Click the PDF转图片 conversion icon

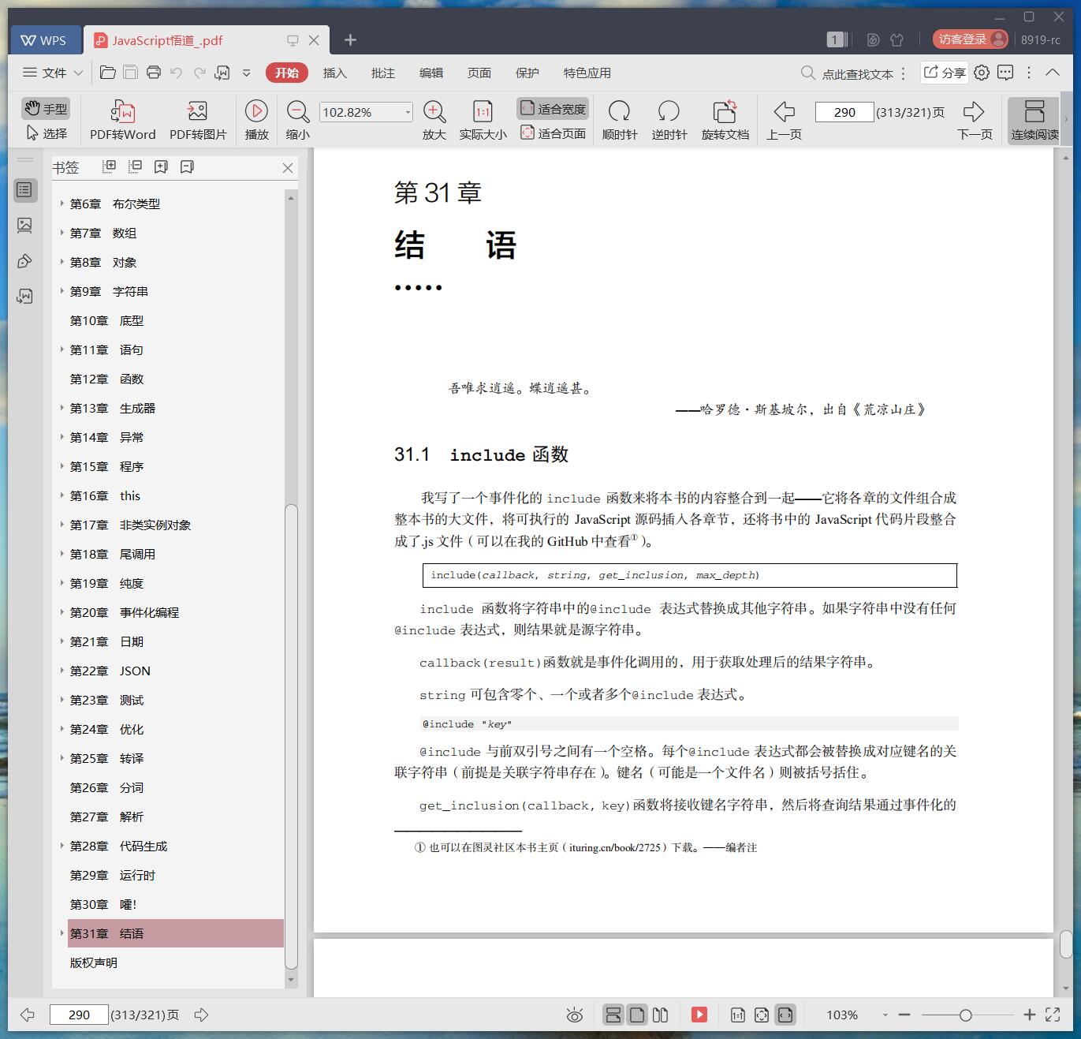click(x=197, y=111)
